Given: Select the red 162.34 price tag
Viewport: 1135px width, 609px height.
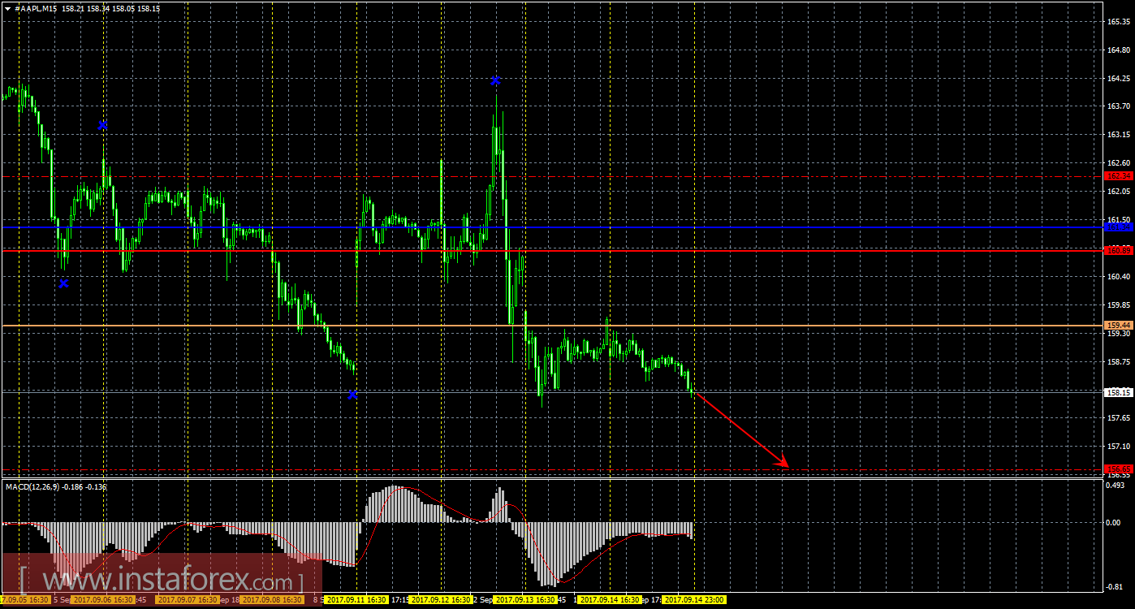Looking at the screenshot, I should tap(1119, 175).
